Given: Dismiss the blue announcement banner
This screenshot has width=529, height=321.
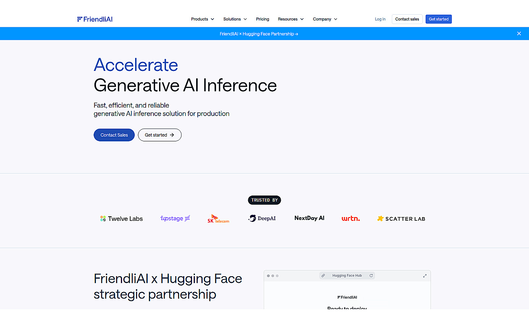Looking at the screenshot, I should point(519,33).
